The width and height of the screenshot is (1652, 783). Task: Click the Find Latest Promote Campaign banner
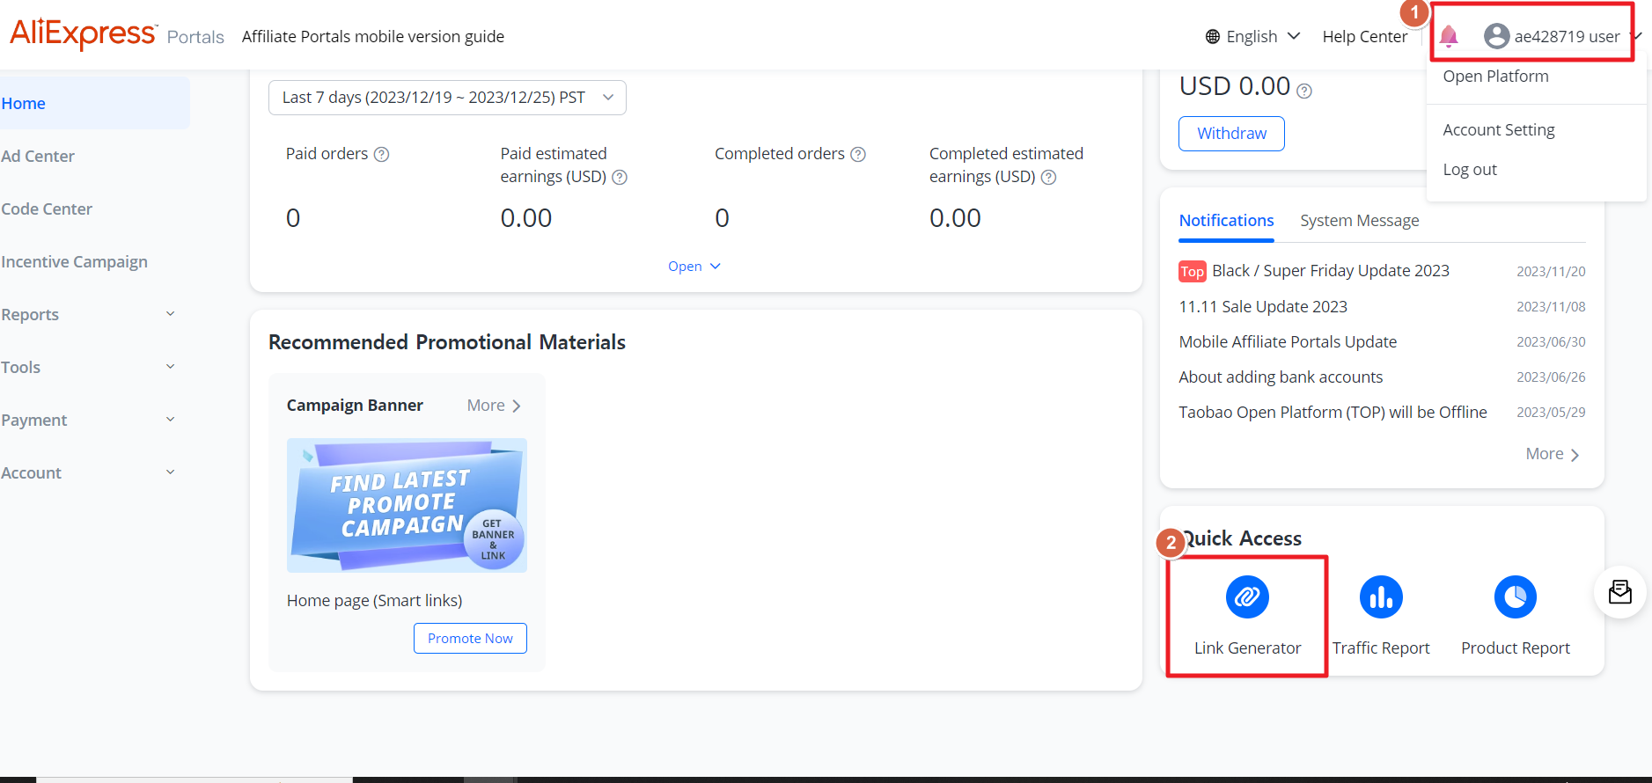point(407,506)
